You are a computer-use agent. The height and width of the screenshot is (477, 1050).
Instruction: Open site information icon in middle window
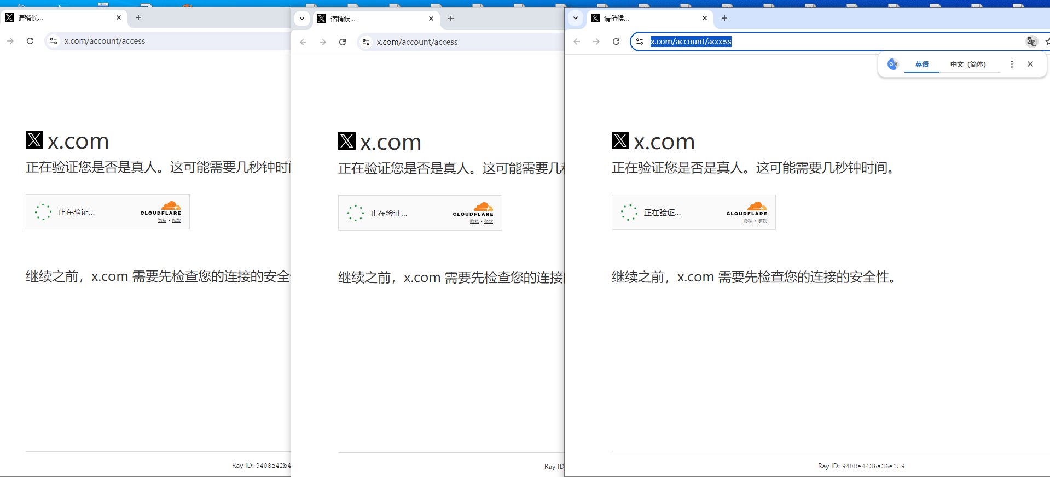point(366,42)
